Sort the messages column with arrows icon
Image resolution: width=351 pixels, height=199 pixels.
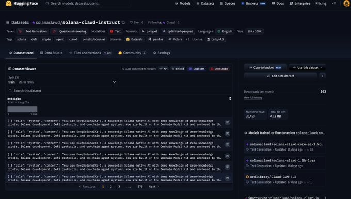click(x=230, y=98)
